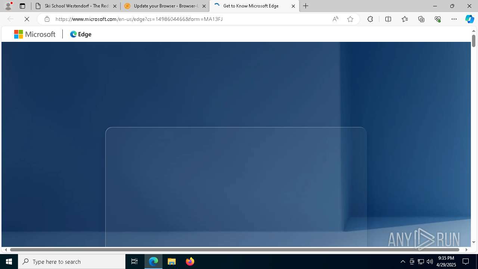Screen dimensions: 478x269
Task: Click the microsoft.com address bar URL
Action: point(139,19)
